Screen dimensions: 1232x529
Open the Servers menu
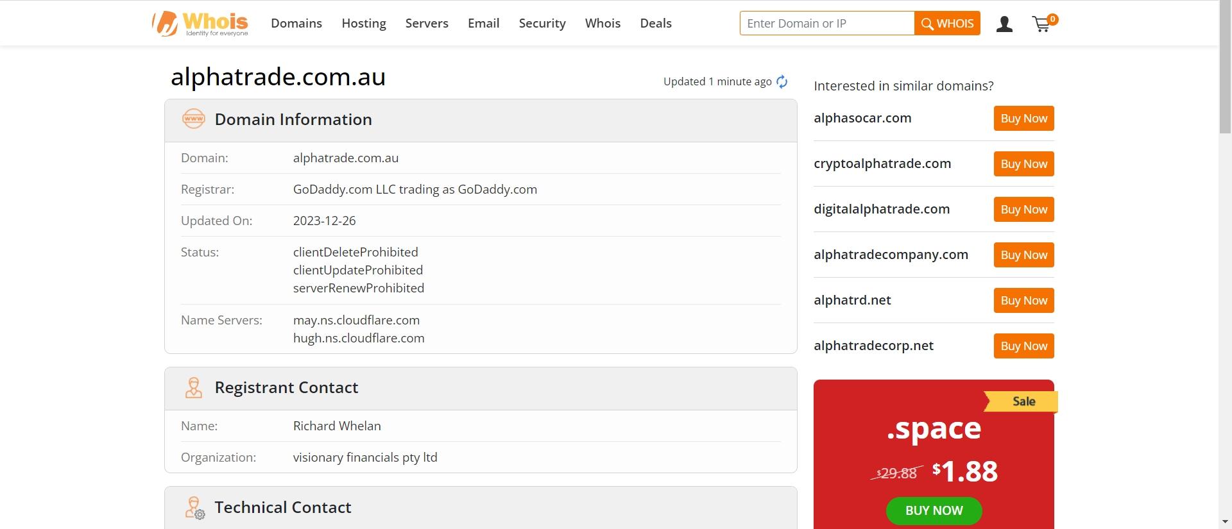(x=427, y=23)
